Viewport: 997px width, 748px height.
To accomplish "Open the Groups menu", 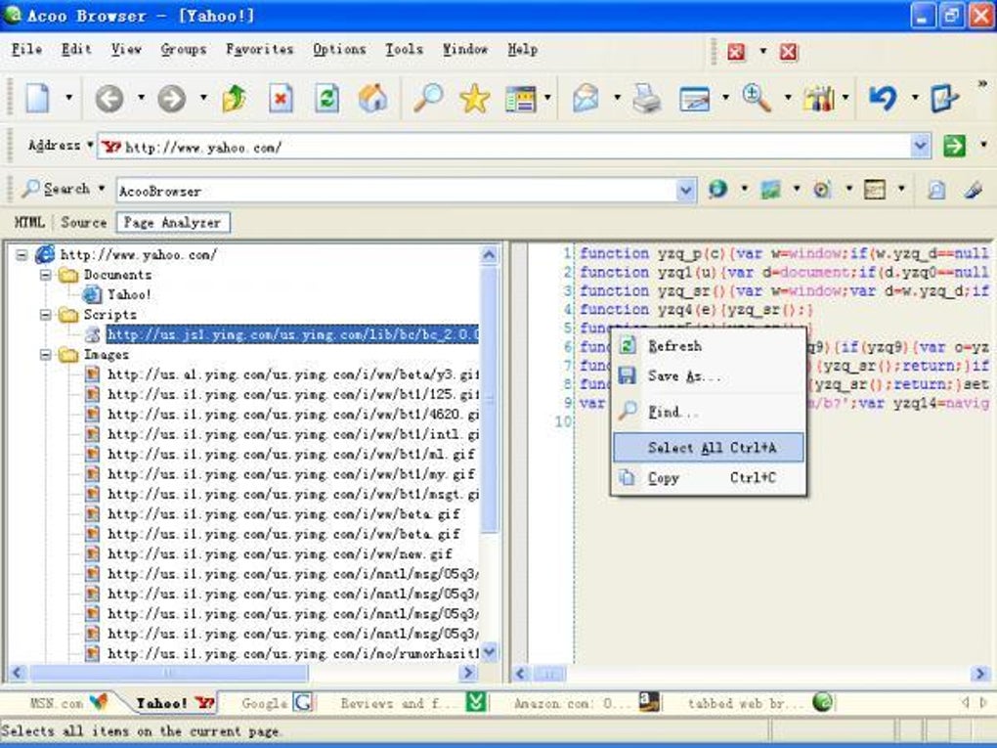I will tap(183, 49).
